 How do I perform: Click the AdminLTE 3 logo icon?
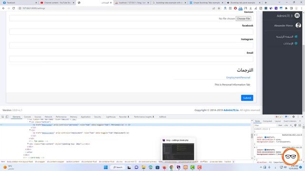(x=297, y=16)
